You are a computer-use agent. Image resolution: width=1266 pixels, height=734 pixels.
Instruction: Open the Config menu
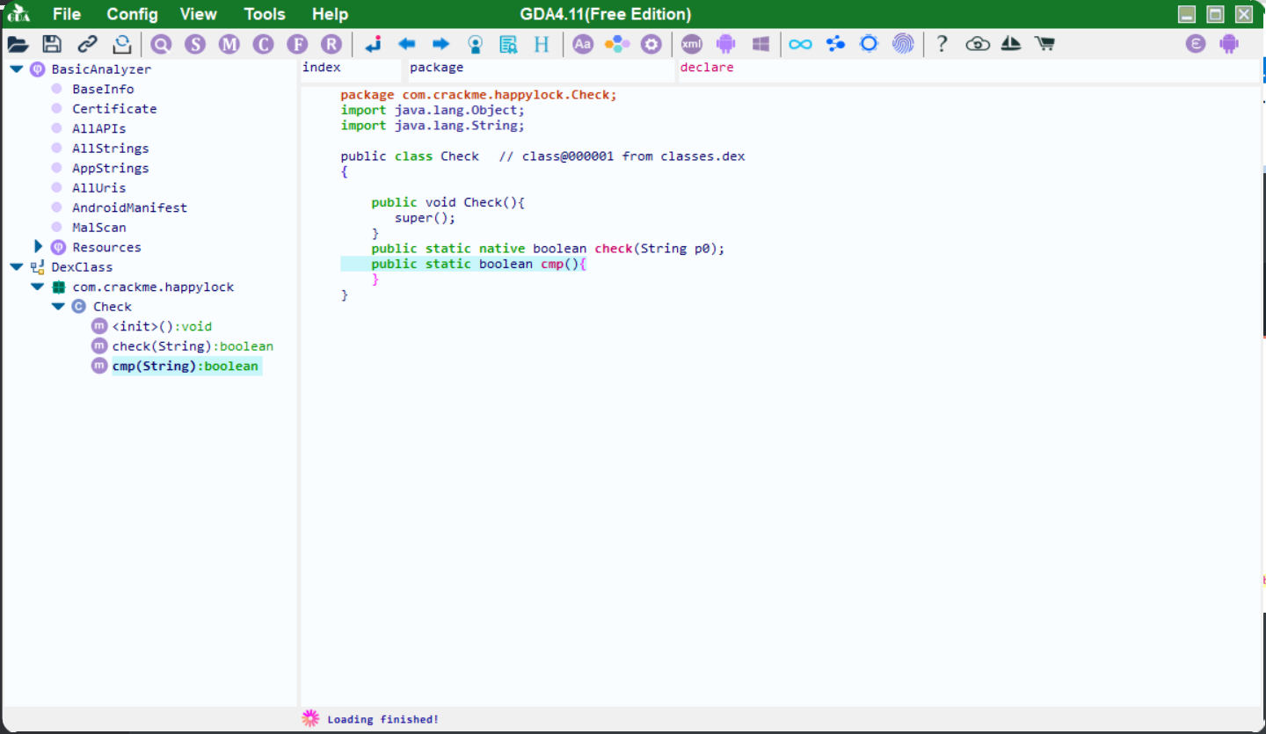133,15
